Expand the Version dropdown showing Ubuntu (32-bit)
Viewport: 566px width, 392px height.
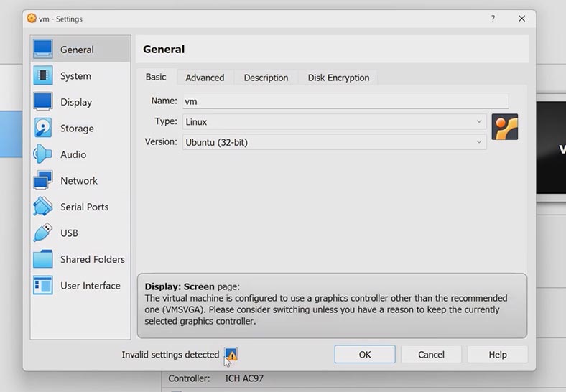pyautogui.click(x=334, y=142)
